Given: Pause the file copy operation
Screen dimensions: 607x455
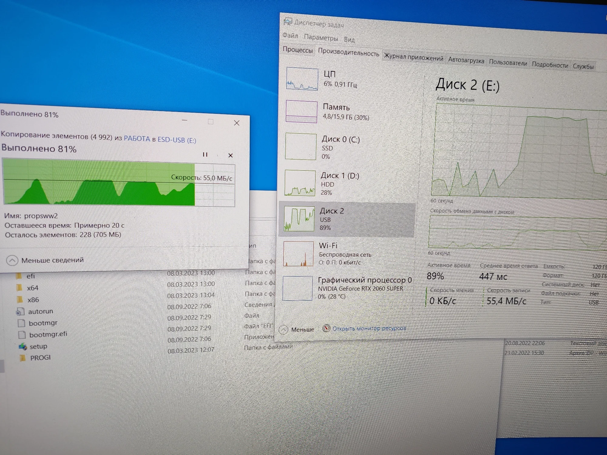Looking at the screenshot, I should click(205, 155).
